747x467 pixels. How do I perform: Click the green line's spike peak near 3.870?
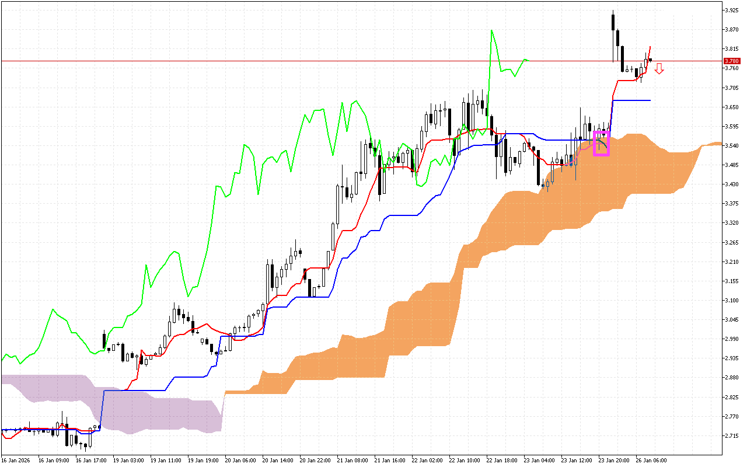point(492,31)
